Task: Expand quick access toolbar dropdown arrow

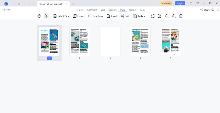Action: [x=34, y=4]
